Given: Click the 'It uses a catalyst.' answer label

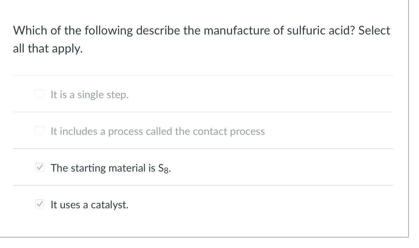Looking at the screenshot, I should 90,205.
